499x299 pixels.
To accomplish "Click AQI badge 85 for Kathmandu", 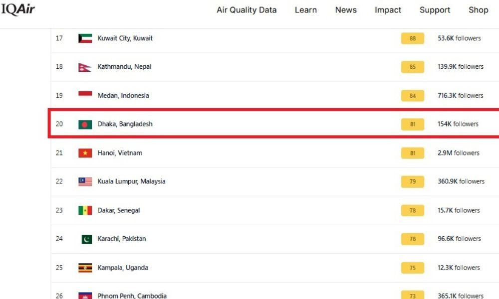I will pos(413,67).
